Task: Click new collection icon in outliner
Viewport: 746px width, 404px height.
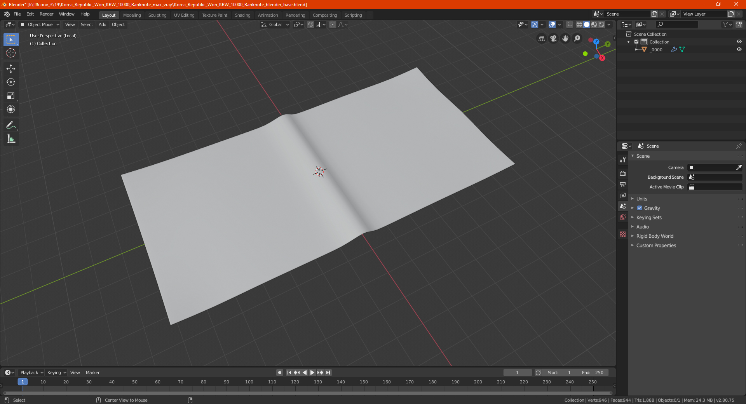Action: coord(739,24)
